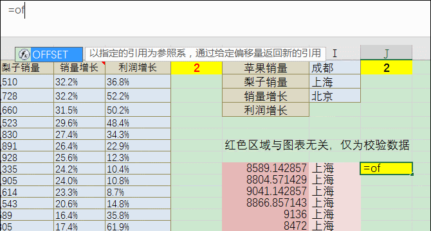Click cell showing 16.4%

pyautogui.click(x=79, y=215)
